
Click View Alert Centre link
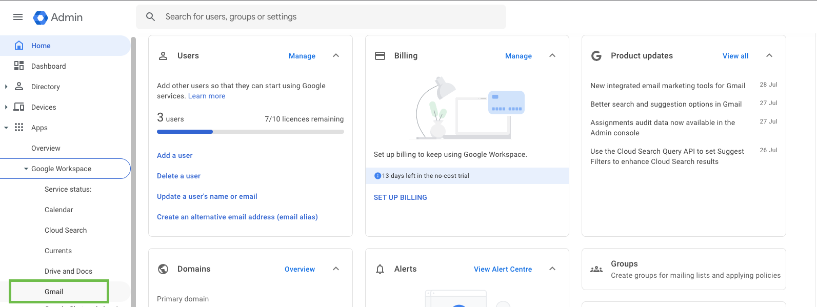503,269
